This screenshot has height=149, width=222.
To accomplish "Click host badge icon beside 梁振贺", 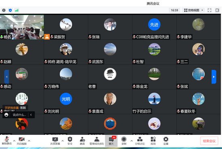I will pyautogui.click(x=47, y=37).
